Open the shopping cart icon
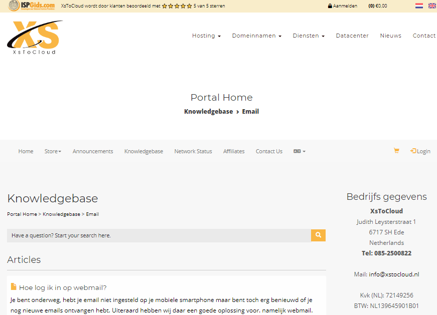Image resolution: width=437 pixels, height=315 pixels. tap(396, 151)
